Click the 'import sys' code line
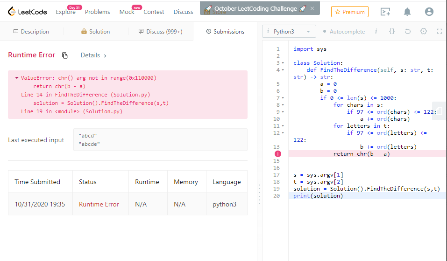The height and width of the screenshot is (261, 447). [x=310, y=49]
